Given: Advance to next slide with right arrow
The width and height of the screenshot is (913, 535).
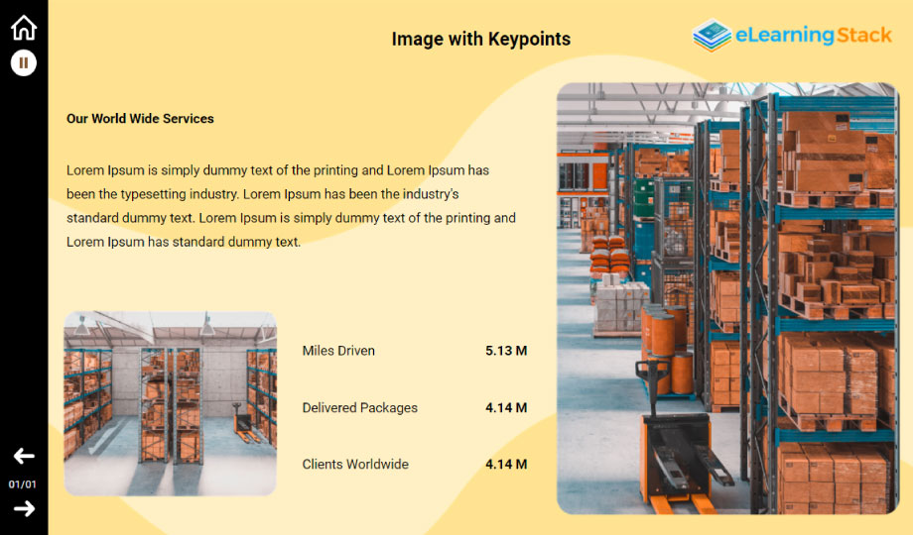Looking at the screenshot, I should pyautogui.click(x=23, y=508).
